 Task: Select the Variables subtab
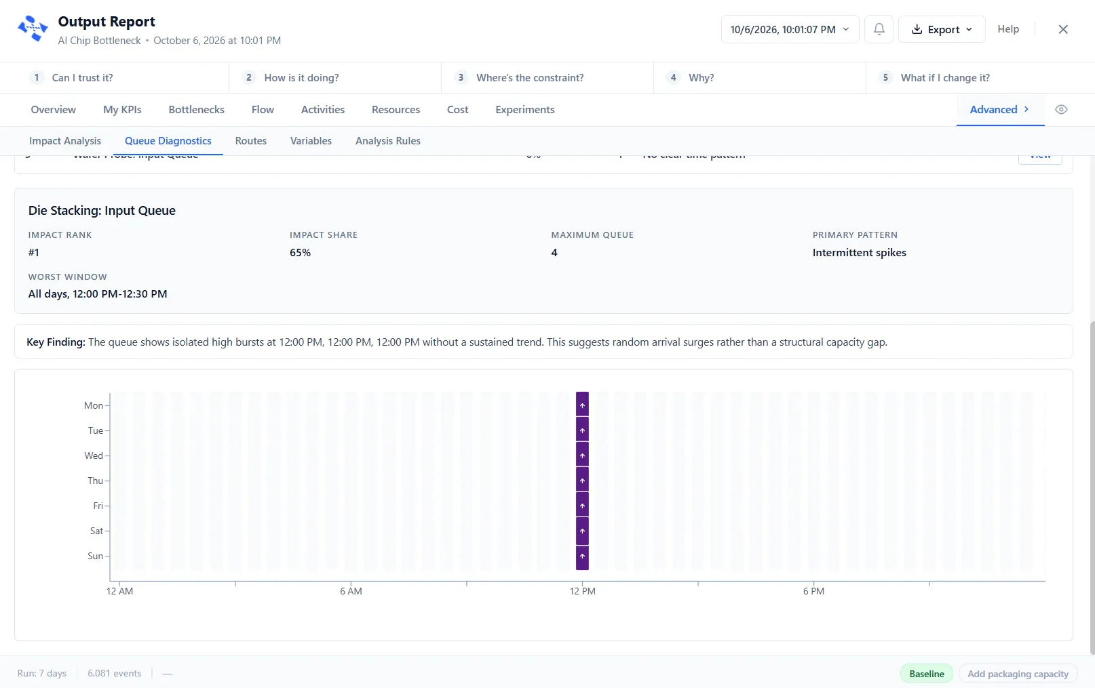(x=311, y=141)
